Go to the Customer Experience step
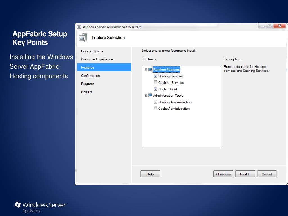Image resolution: width=288 pixels, height=216 pixels. coord(97,59)
